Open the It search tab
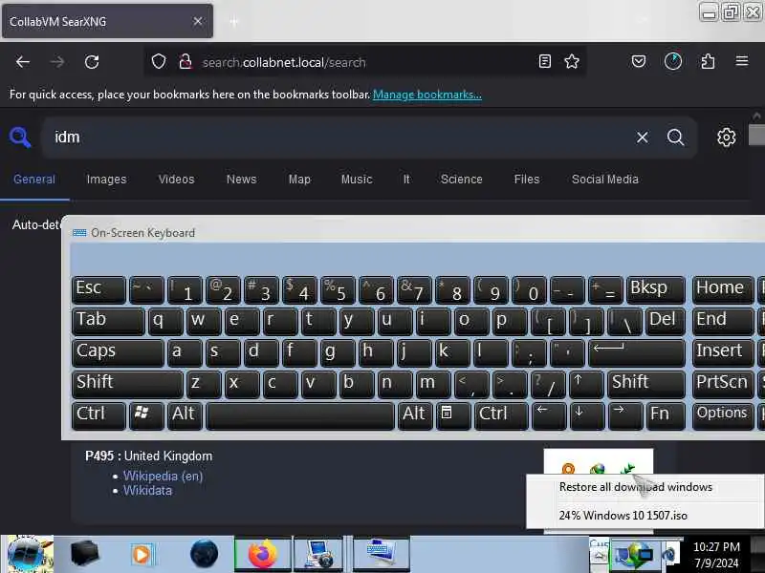The width and height of the screenshot is (765, 573). 406,180
